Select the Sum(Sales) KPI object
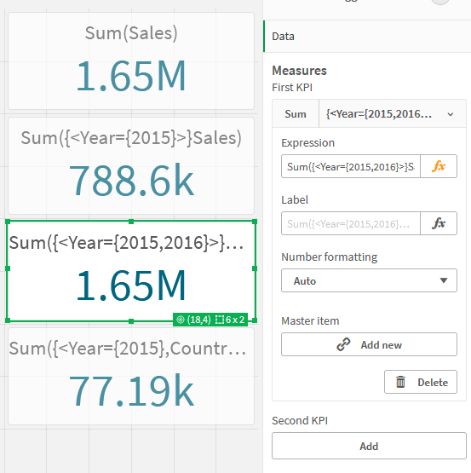 pyautogui.click(x=131, y=61)
